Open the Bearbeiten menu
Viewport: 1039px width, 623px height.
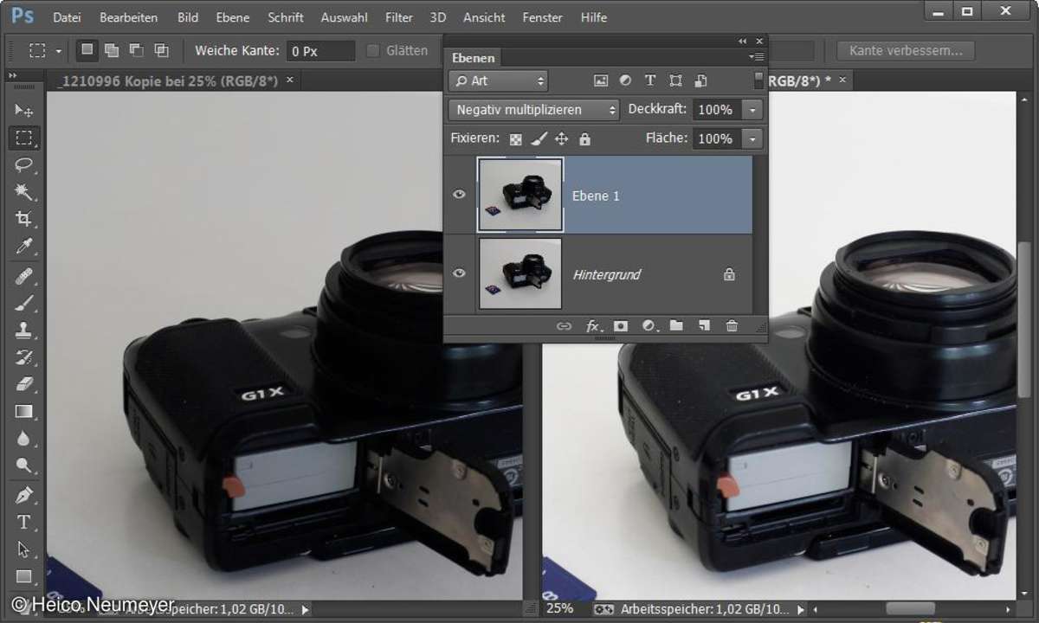click(x=128, y=17)
